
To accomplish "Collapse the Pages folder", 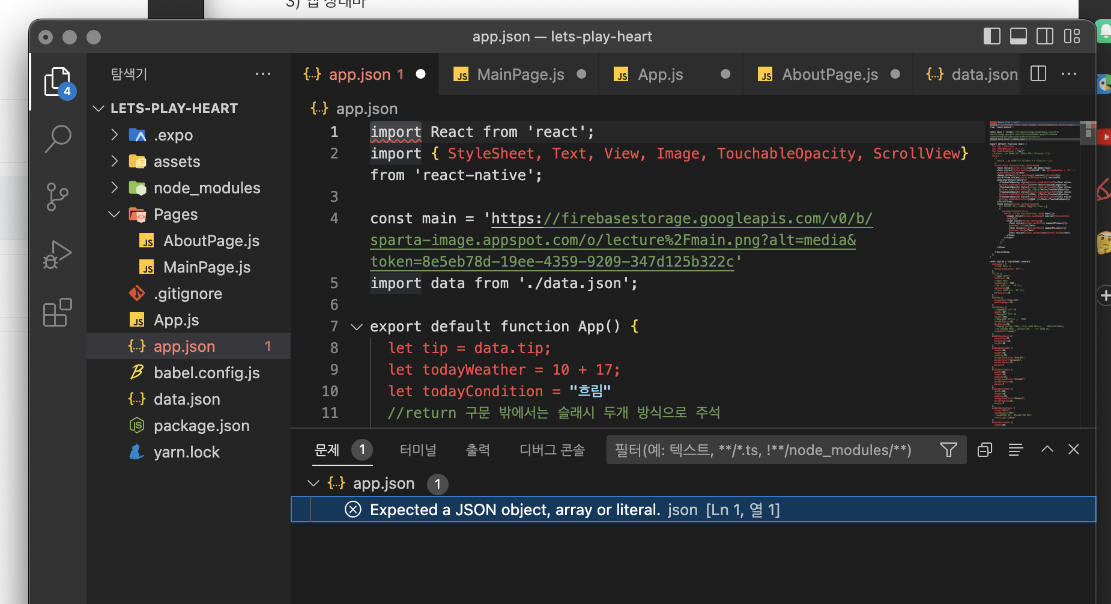I will [114, 214].
